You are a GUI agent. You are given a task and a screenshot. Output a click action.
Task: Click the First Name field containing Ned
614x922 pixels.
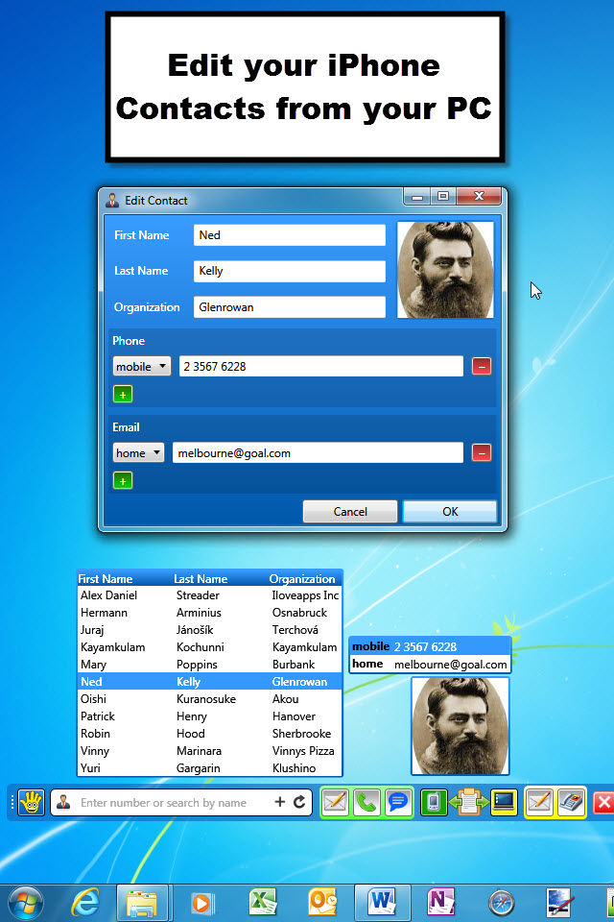coord(290,235)
